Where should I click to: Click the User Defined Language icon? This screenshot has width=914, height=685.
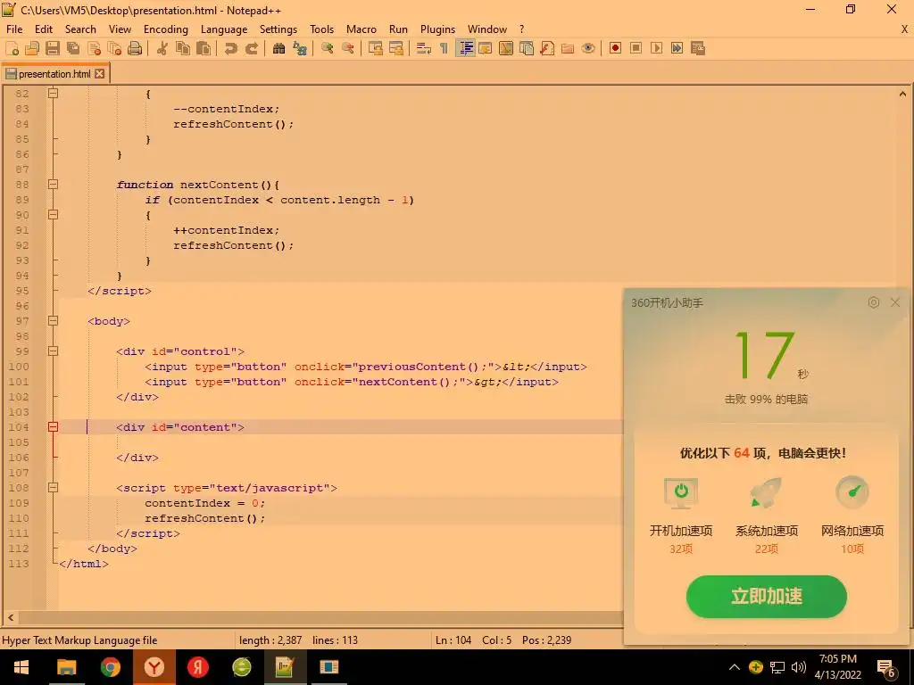click(x=485, y=48)
